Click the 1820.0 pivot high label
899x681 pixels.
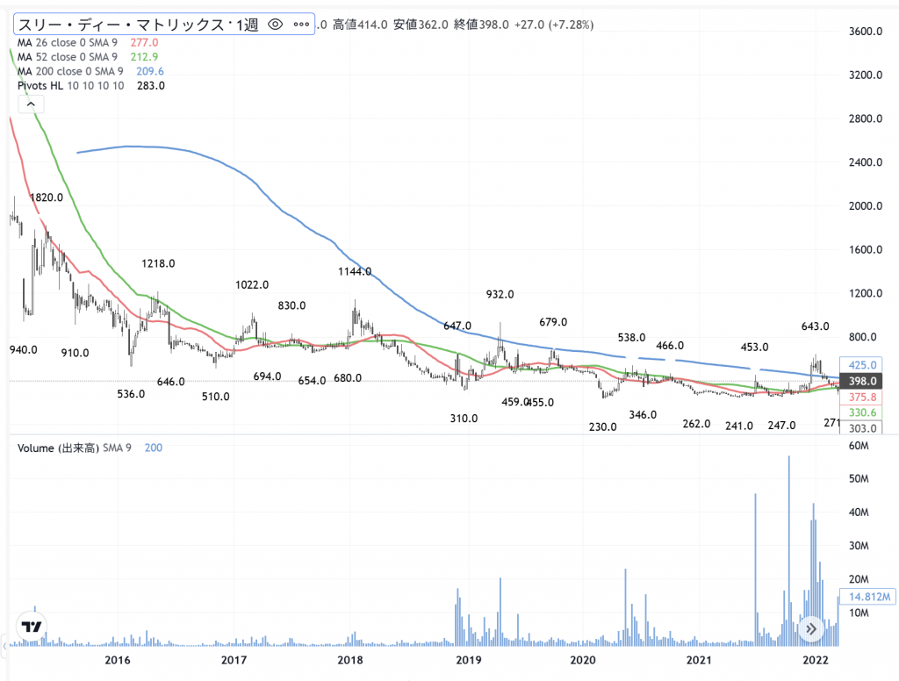[47, 197]
